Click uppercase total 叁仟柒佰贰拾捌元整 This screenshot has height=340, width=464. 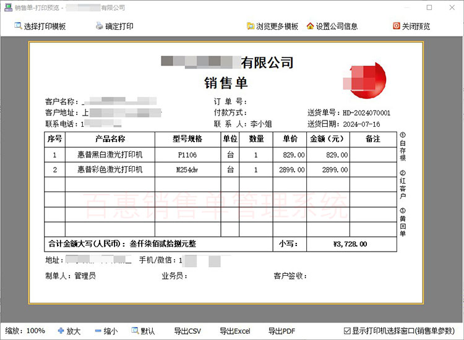[x=163, y=244]
